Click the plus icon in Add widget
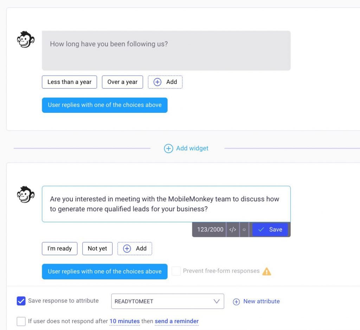This screenshot has width=360, height=330. coord(168,148)
